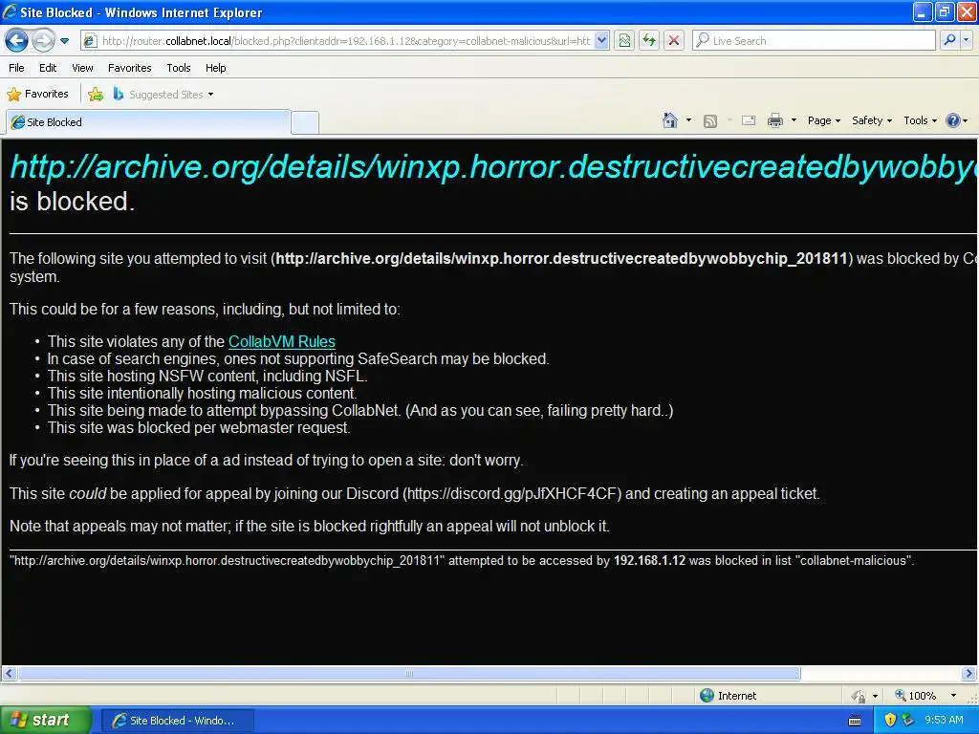
Task: Click the Discord invite URL text
Action: point(512,494)
